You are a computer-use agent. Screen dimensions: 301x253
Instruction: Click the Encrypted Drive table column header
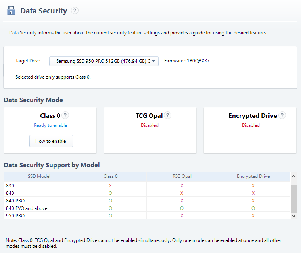253,176
